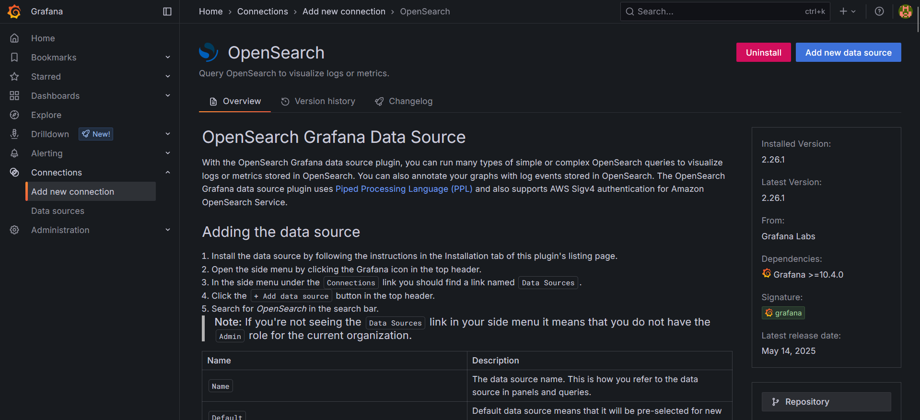Click the Alerting bell icon
The width and height of the screenshot is (920, 420).
(x=14, y=153)
